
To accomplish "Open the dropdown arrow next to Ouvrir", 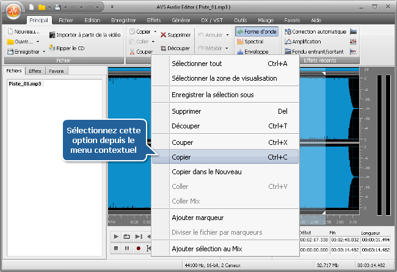I will pyautogui.click(x=38, y=42).
